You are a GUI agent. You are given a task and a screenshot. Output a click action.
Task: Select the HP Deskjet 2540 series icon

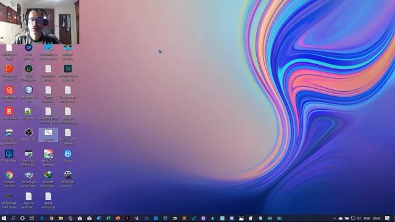(9, 200)
